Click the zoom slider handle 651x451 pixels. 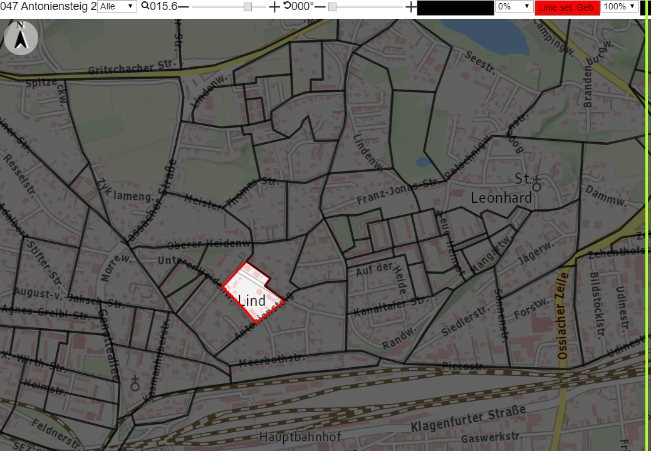tap(247, 7)
